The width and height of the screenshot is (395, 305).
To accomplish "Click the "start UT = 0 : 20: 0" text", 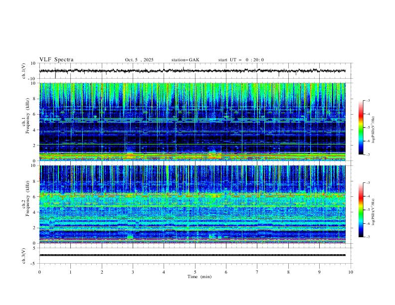I will tap(241, 60).
